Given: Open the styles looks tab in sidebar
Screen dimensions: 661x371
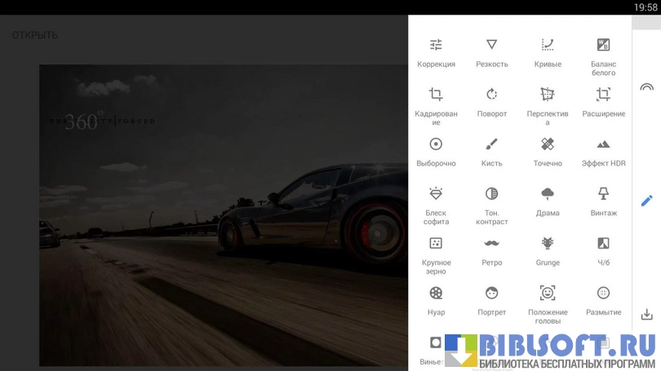Looking at the screenshot, I should [646, 86].
